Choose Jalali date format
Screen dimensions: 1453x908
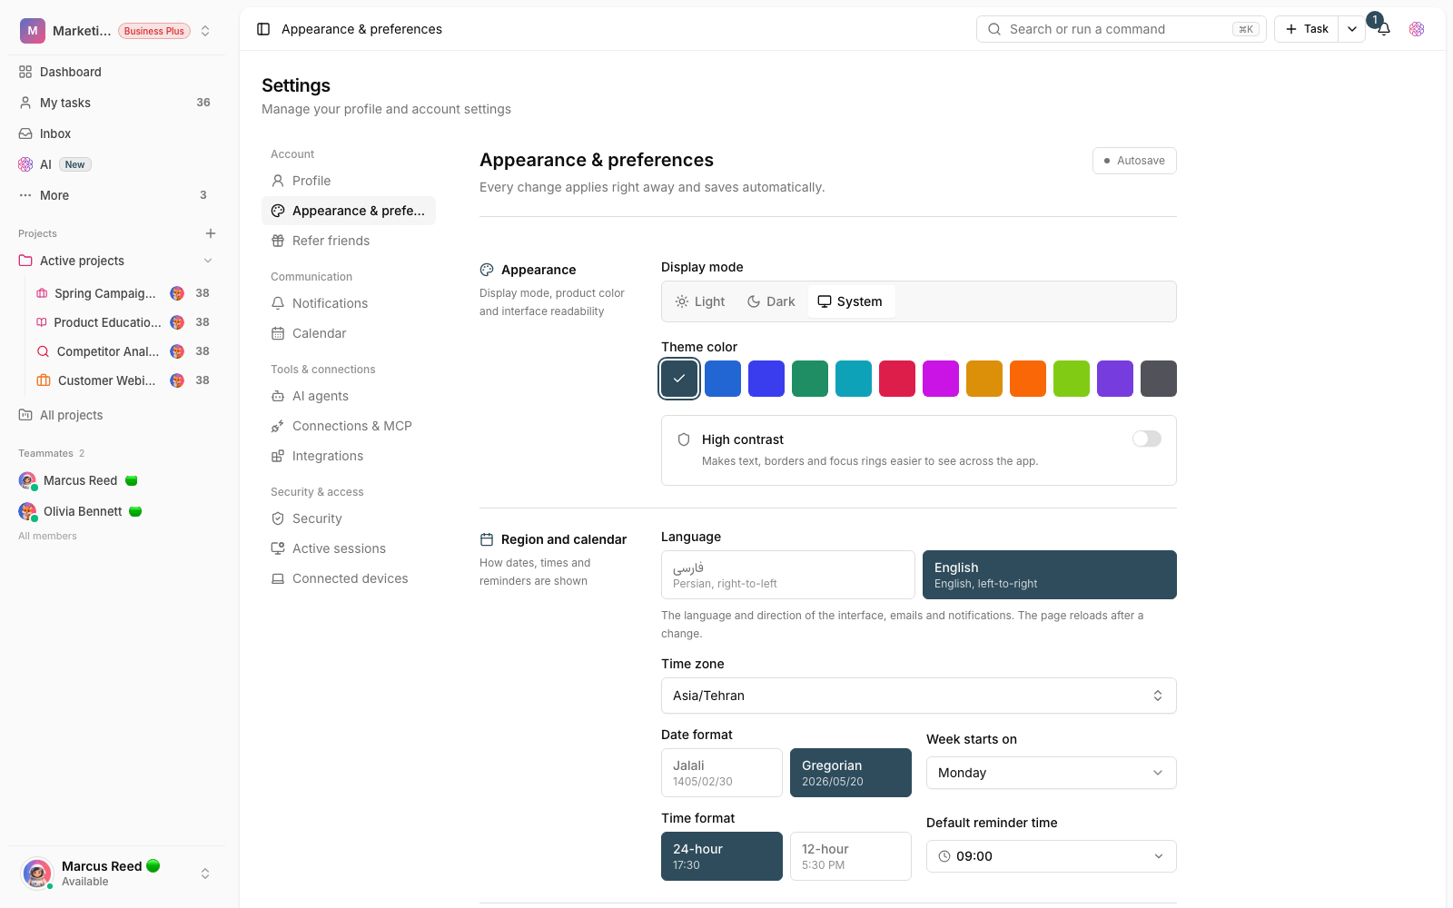pyautogui.click(x=722, y=773)
